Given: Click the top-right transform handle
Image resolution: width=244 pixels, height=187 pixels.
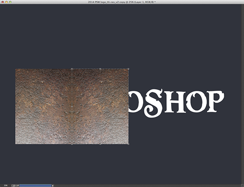Looking at the screenshot, I should pyautogui.click(x=129, y=69).
